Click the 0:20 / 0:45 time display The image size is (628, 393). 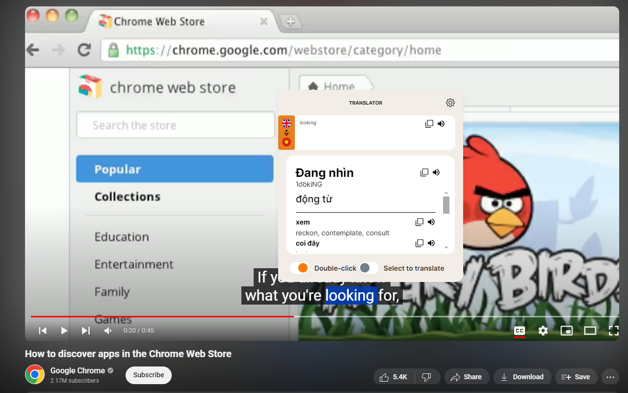139,331
